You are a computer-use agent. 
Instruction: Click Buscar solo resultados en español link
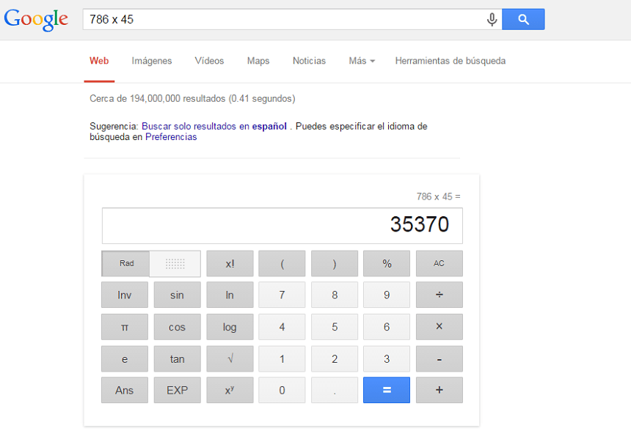[214, 126]
